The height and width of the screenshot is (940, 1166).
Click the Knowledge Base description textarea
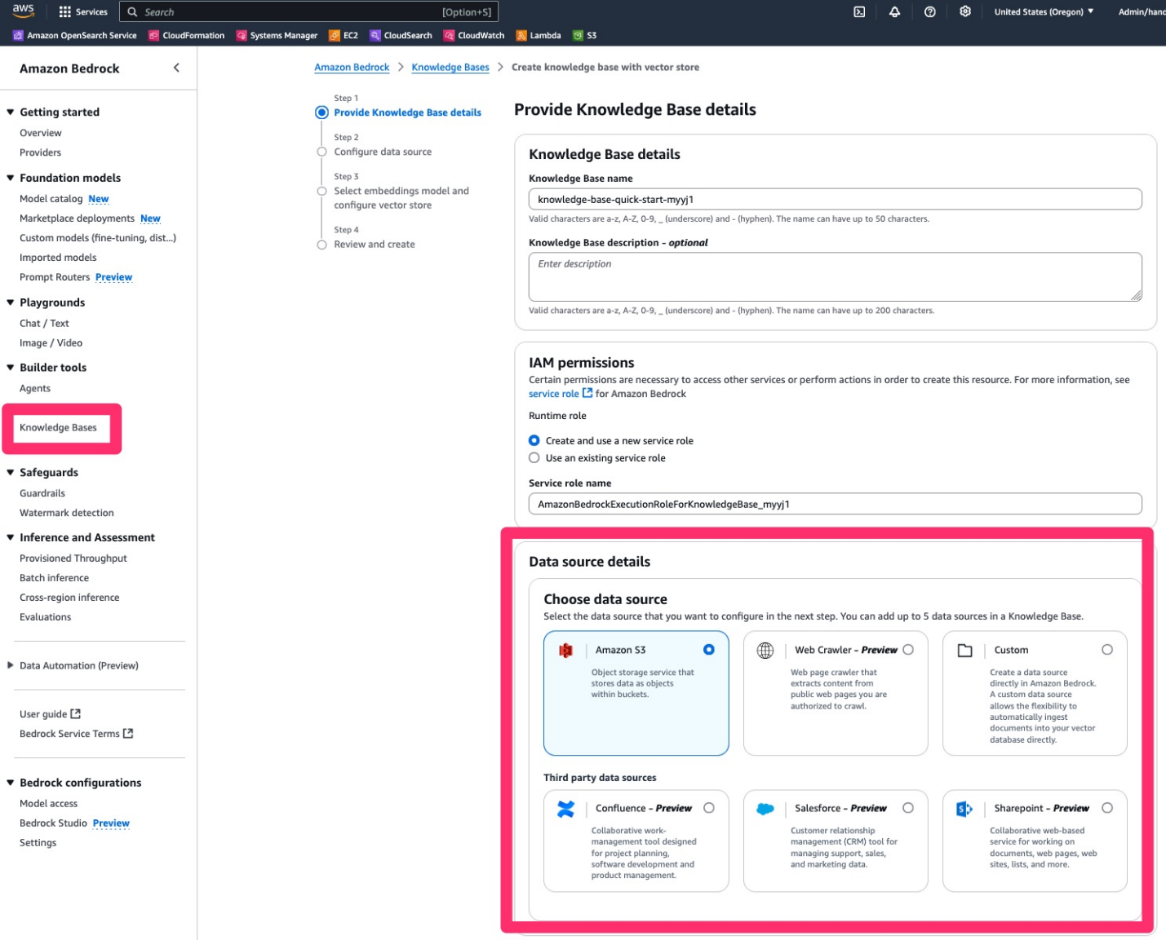click(x=835, y=277)
